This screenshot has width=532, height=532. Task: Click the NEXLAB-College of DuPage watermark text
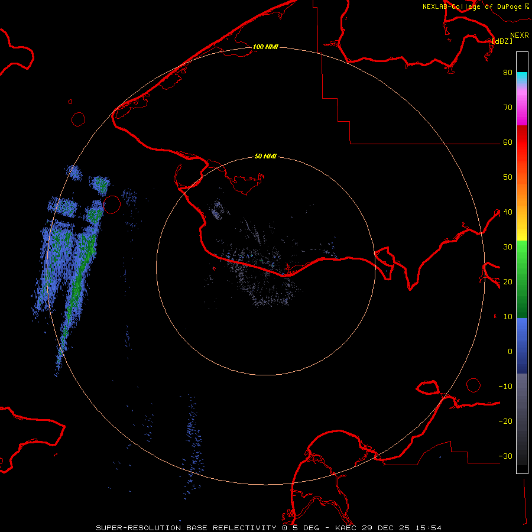(x=472, y=7)
